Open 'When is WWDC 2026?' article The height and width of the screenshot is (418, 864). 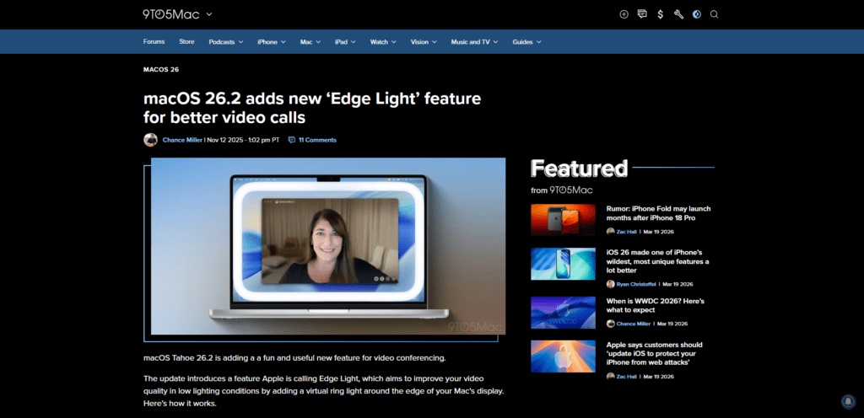click(x=655, y=306)
